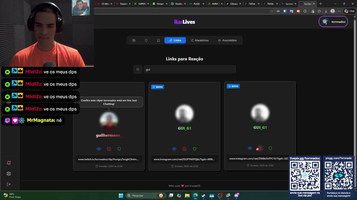Screen dimensions: 357x200
Task: Mark guilhermaoo_ link with red check icon
Action: coord(109,149)
